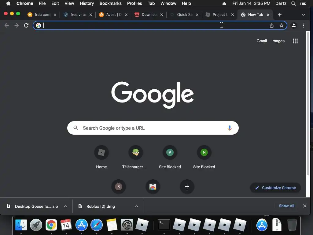
Task: Open the Télécharger shortcut tile
Action: [135, 157]
